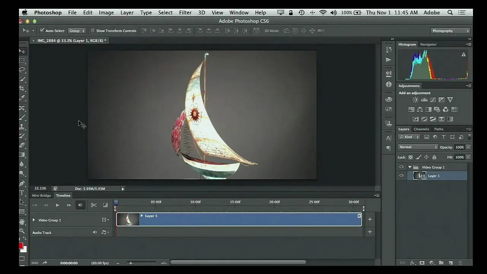Enable Show Transform Controls checkbox

pos(92,31)
